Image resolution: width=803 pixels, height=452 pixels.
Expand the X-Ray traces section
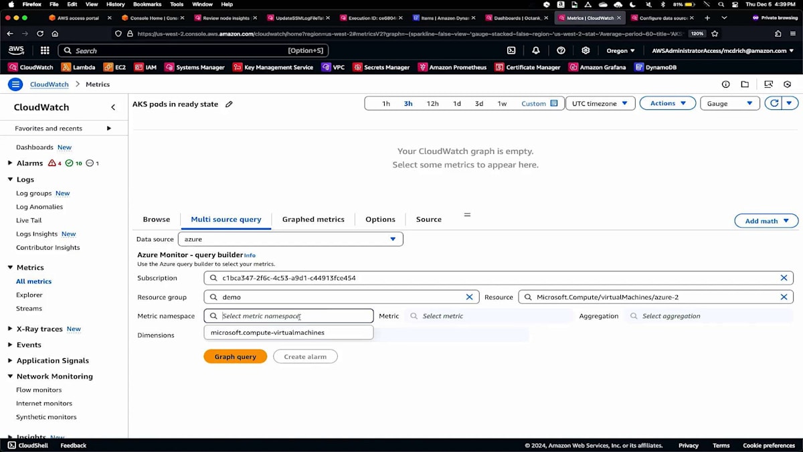[x=10, y=329]
